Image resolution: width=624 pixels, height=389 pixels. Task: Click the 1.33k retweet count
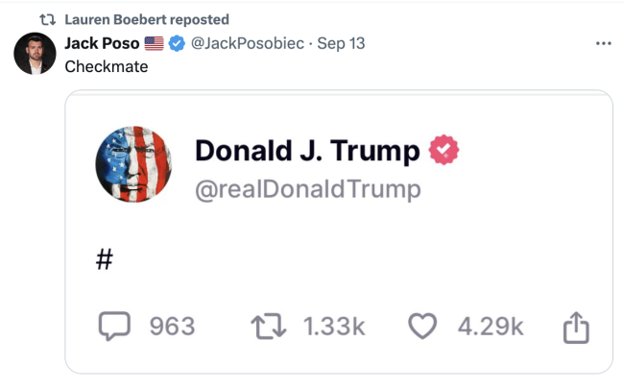point(334,327)
